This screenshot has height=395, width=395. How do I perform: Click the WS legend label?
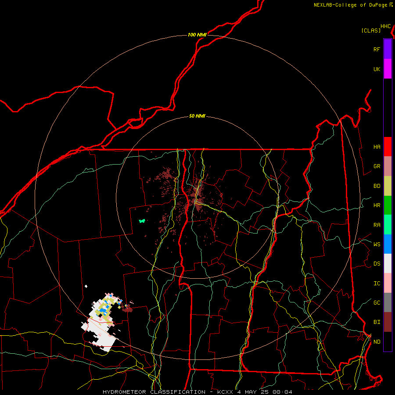click(x=377, y=244)
